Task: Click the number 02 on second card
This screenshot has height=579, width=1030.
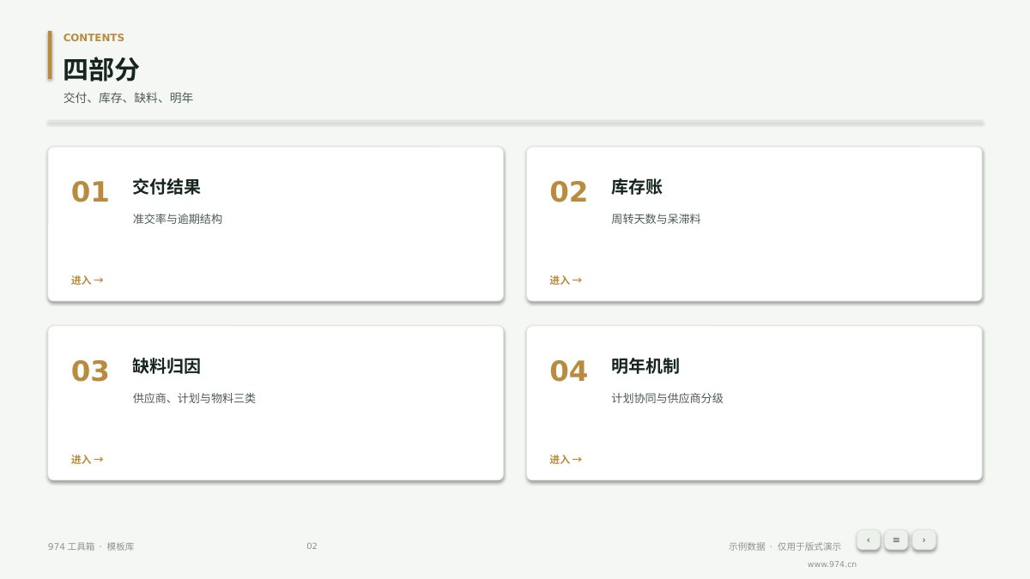Action: pos(568,192)
